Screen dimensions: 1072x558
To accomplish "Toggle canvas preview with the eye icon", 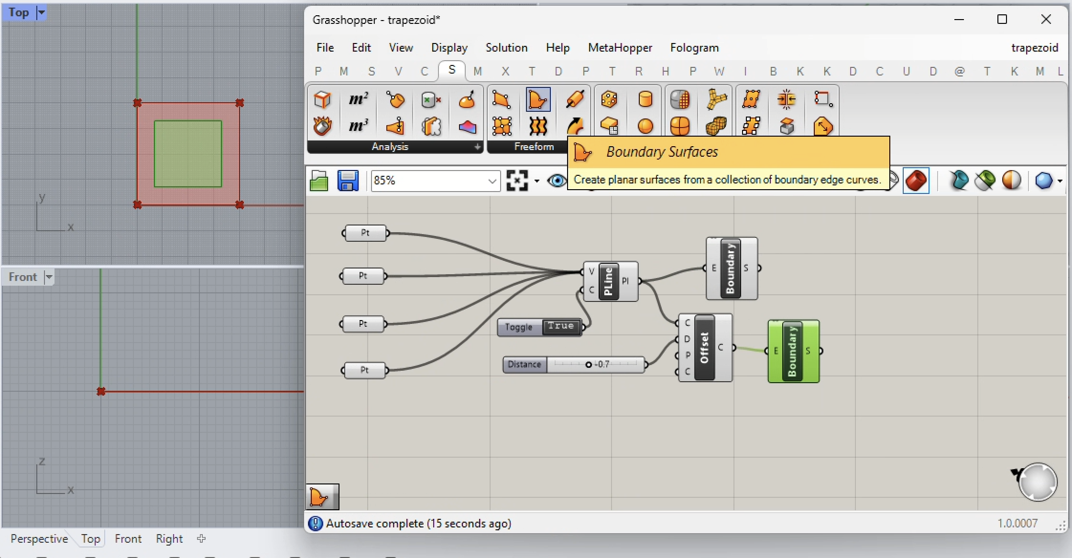I will tap(557, 181).
